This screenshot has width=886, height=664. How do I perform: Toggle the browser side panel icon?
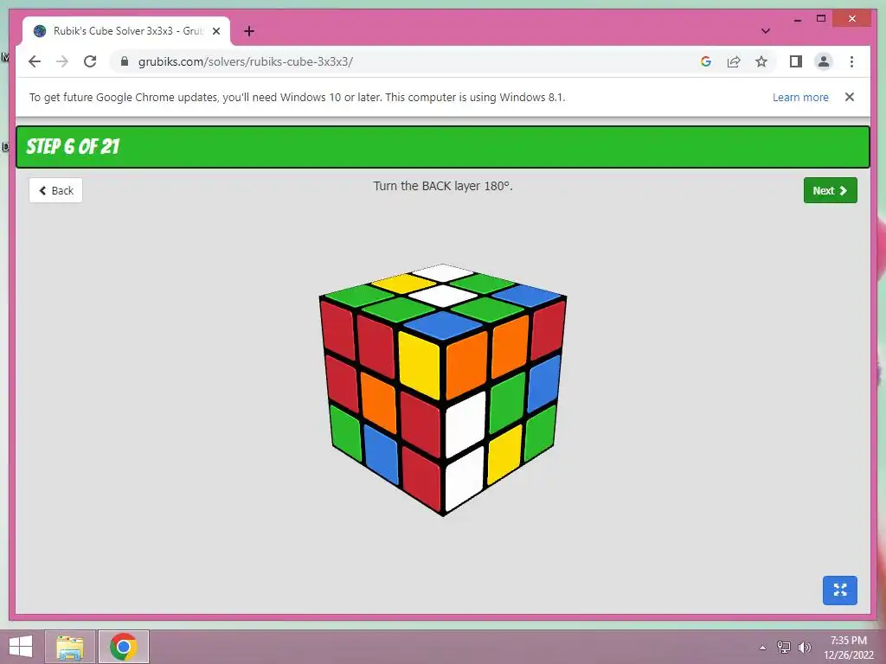point(796,61)
